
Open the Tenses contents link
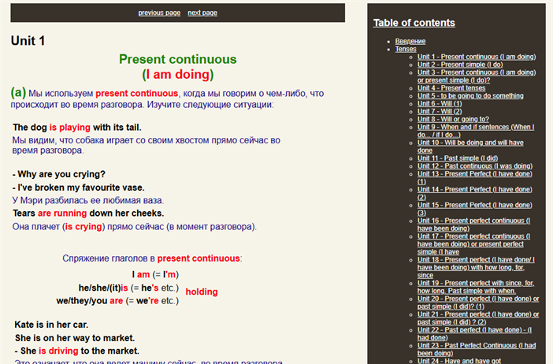tap(406, 49)
